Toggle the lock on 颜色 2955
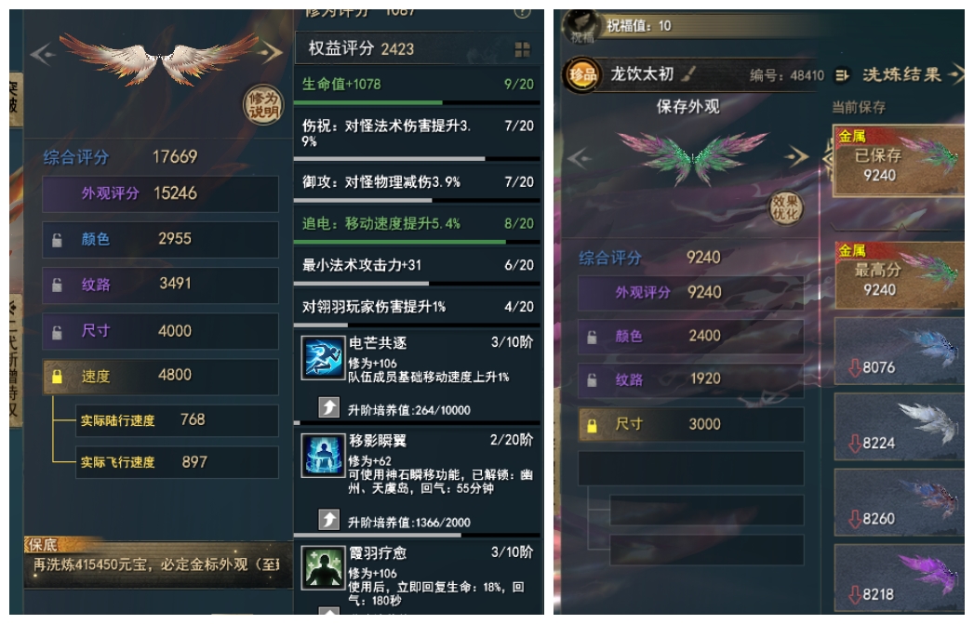Viewport: 974px width, 624px height. (x=57, y=240)
